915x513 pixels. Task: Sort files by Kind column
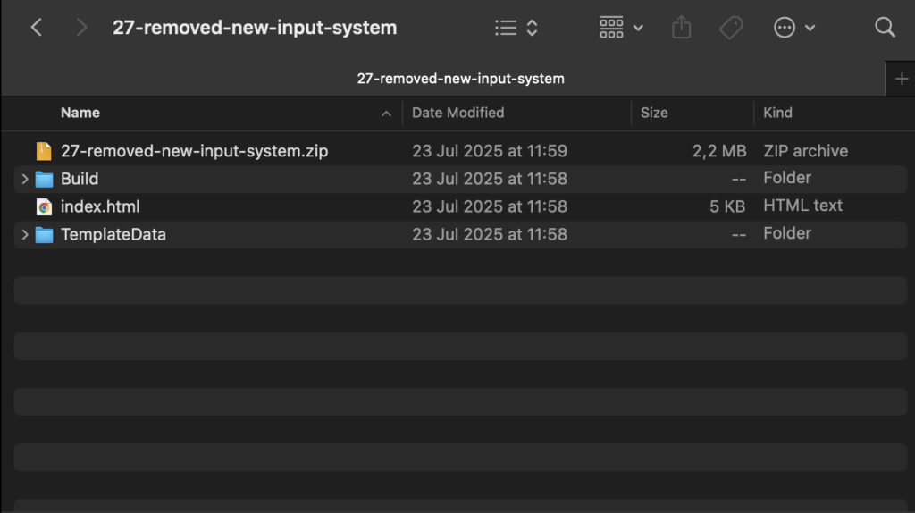point(777,113)
